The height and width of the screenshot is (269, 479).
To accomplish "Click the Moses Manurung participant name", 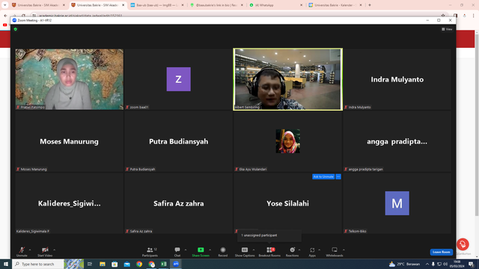I will [69, 141].
